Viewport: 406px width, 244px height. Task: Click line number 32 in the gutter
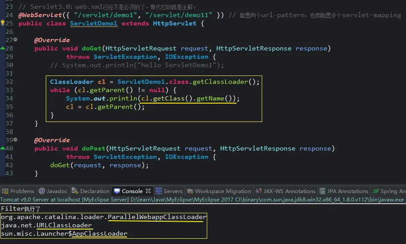pyautogui.click(x=9, y=82)
